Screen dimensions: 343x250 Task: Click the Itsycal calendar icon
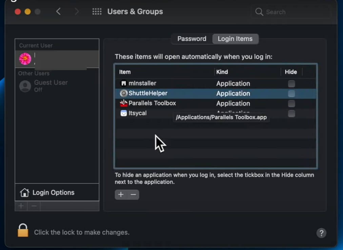coord(123,113)
